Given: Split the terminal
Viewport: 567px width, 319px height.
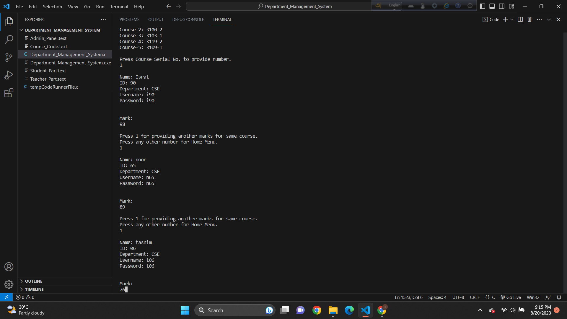Looking at the screenshot, I should click(x=520, y=19).
